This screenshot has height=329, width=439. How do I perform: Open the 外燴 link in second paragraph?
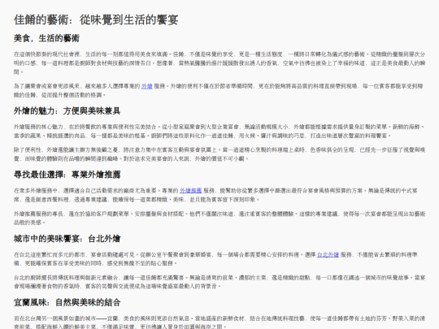(x=146, y=86)
